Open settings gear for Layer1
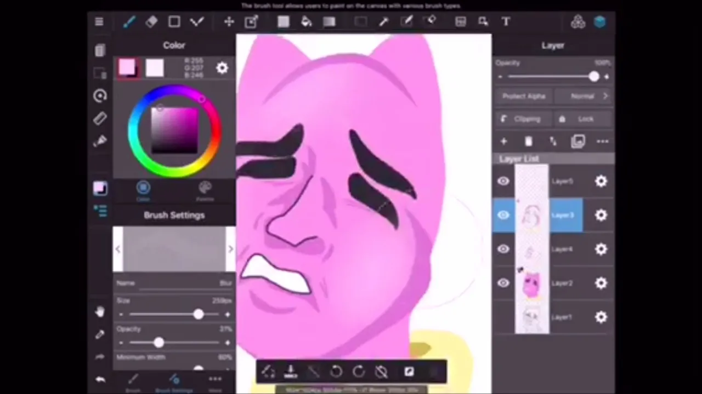This screenshot has height=394, width=702. [601, 317]
